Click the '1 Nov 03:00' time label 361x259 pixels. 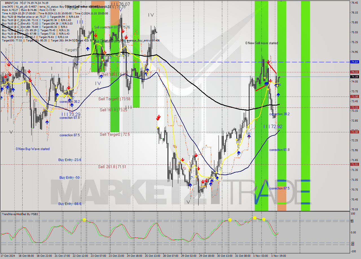point(261,256)
